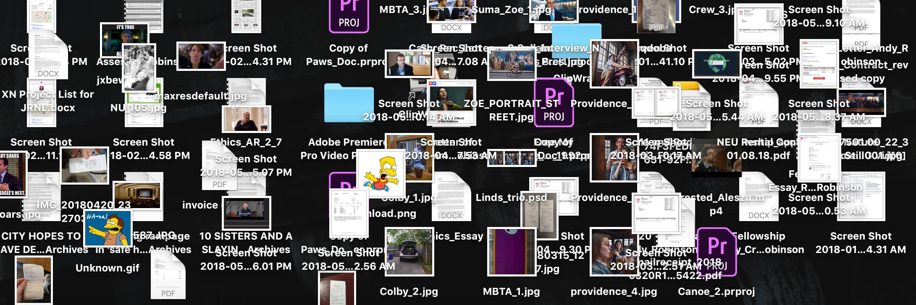Select the three-frame filmstrip image thumbnail
Viewport: 916px width, 305px height.
point(512,158)
